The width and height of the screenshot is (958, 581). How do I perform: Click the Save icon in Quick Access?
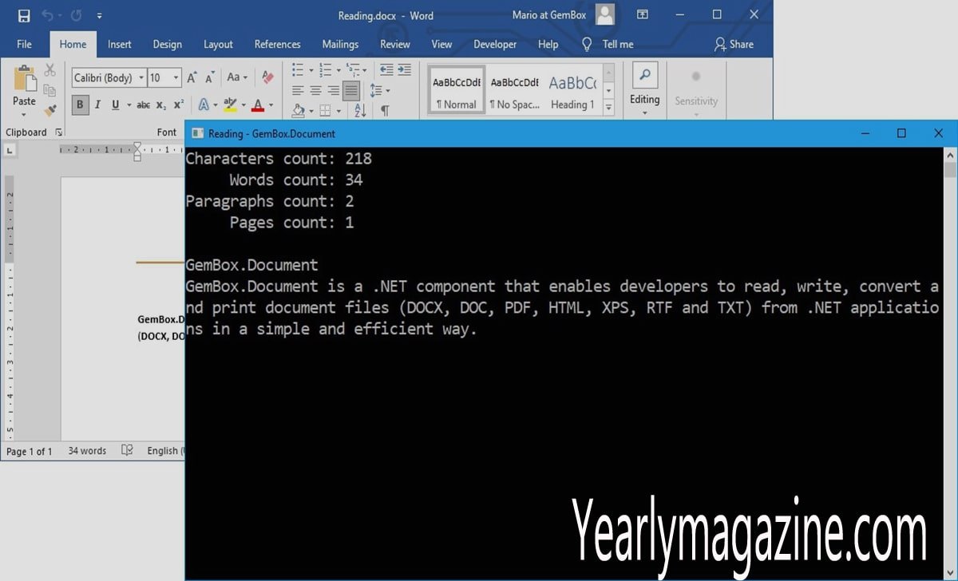24,15
